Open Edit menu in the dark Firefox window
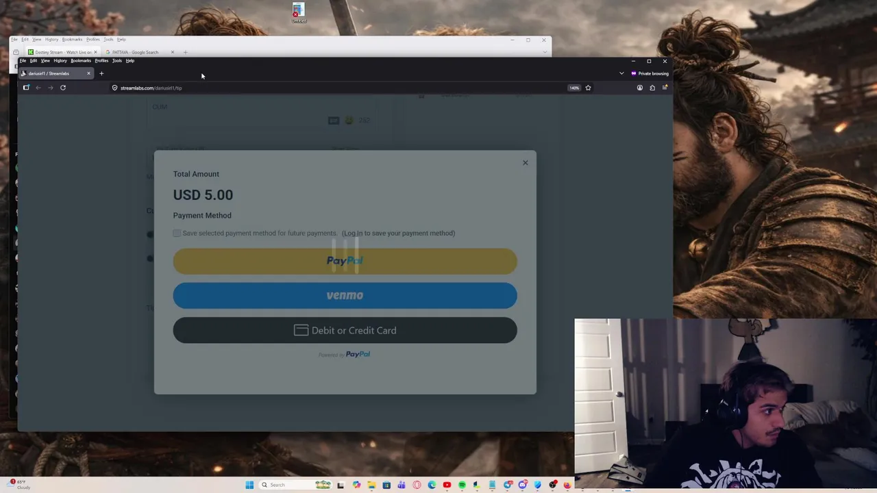Image resolution: width=877 pixels, height=493 pixels. point(34,61)
